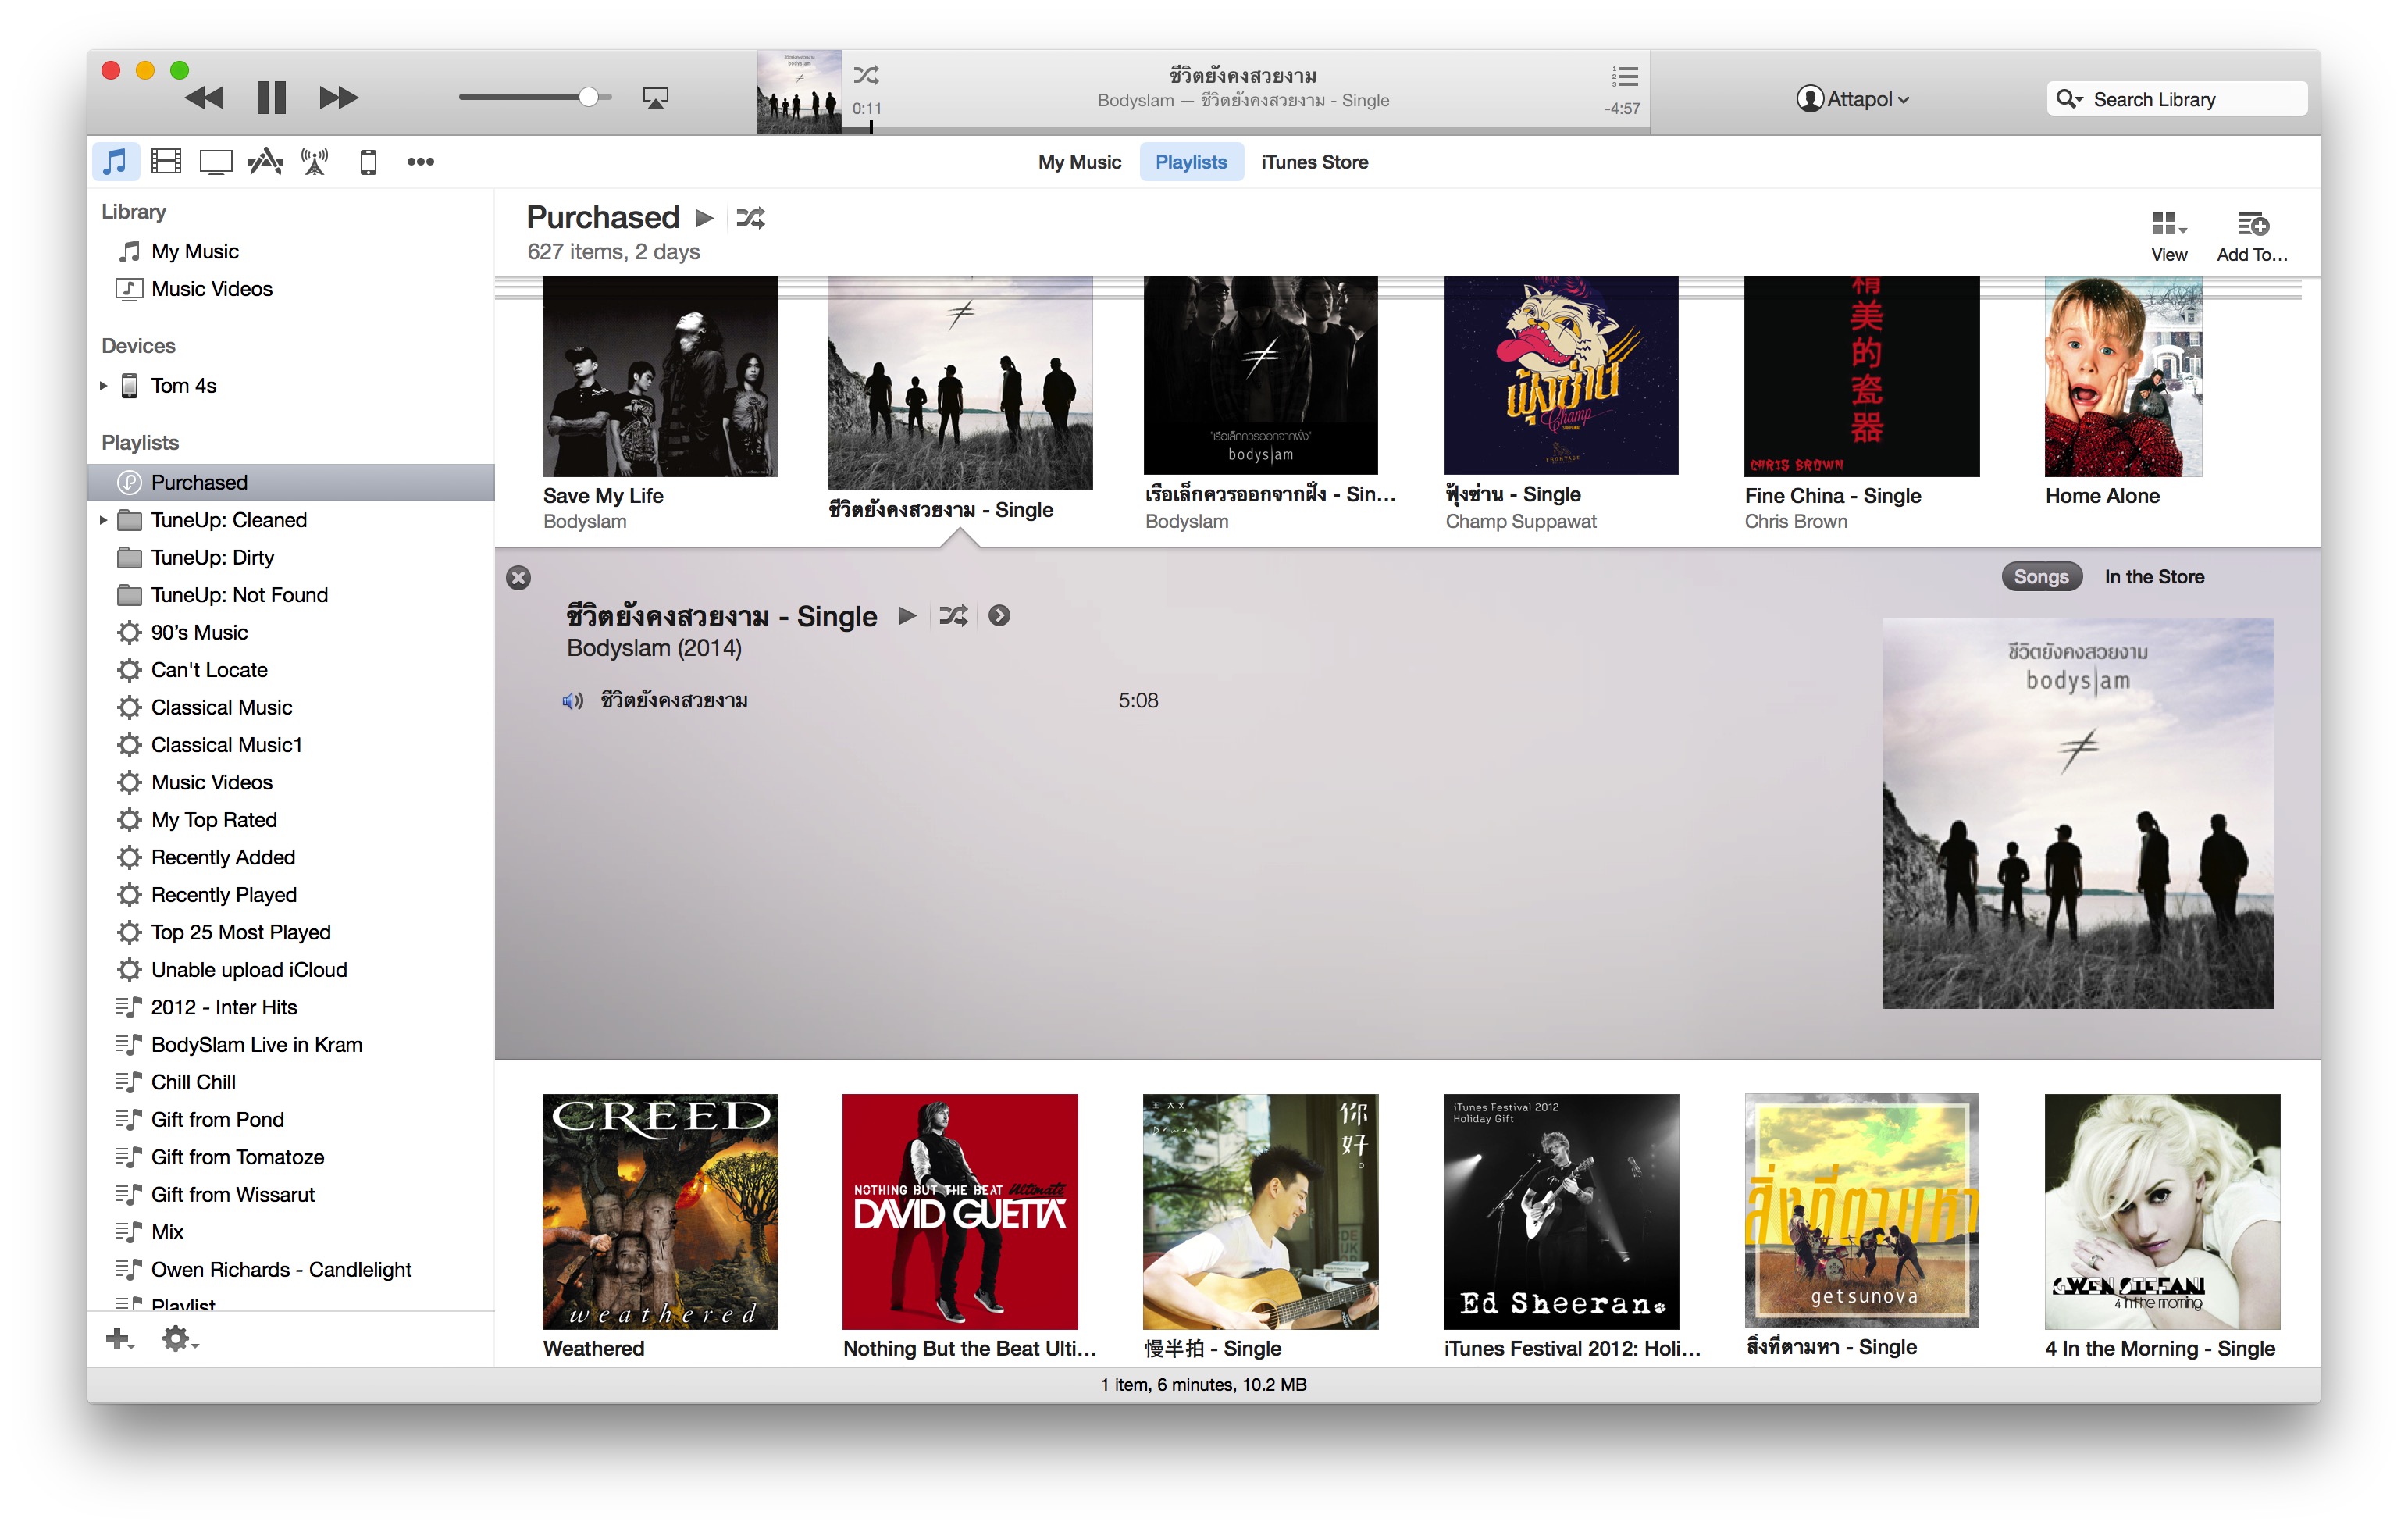Switch to the iTunes Store tab
2408x1529 pixels.
point(1314,162)
